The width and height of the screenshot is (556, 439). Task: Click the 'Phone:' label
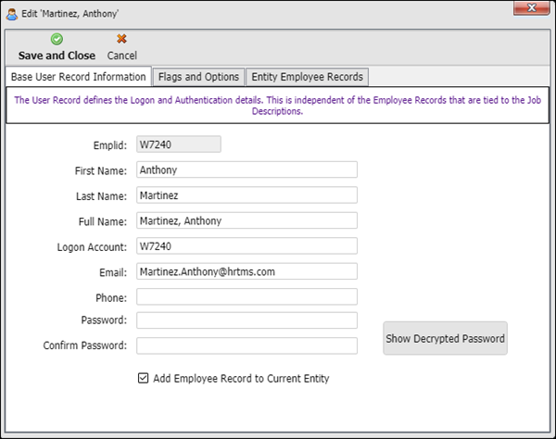[111, 298]
